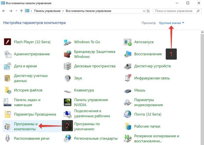Viewport: 204px width, 145px height.
Task: Open the Панель задач и навигация icon
Action: pos(7,102)
